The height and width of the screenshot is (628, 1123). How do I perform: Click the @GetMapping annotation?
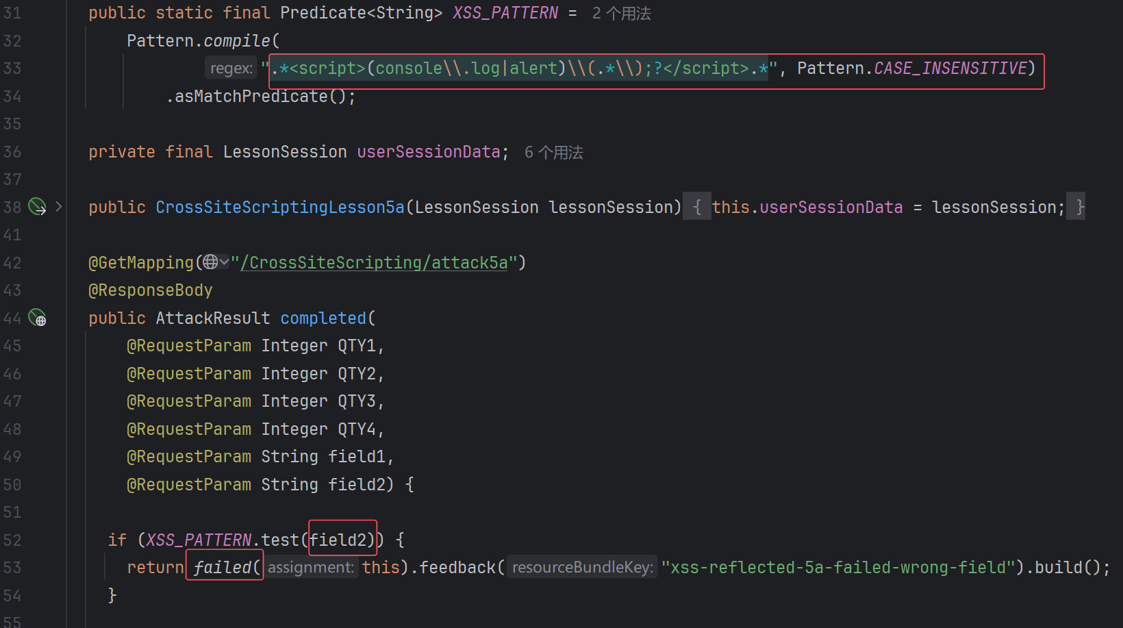click(x=141, y=262)
